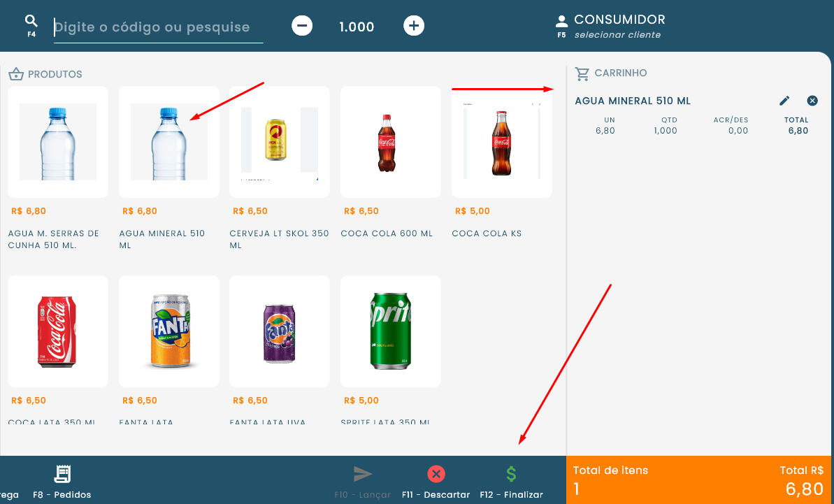
Task: Click the F11 Descartar discard icon
Action: 436,475
